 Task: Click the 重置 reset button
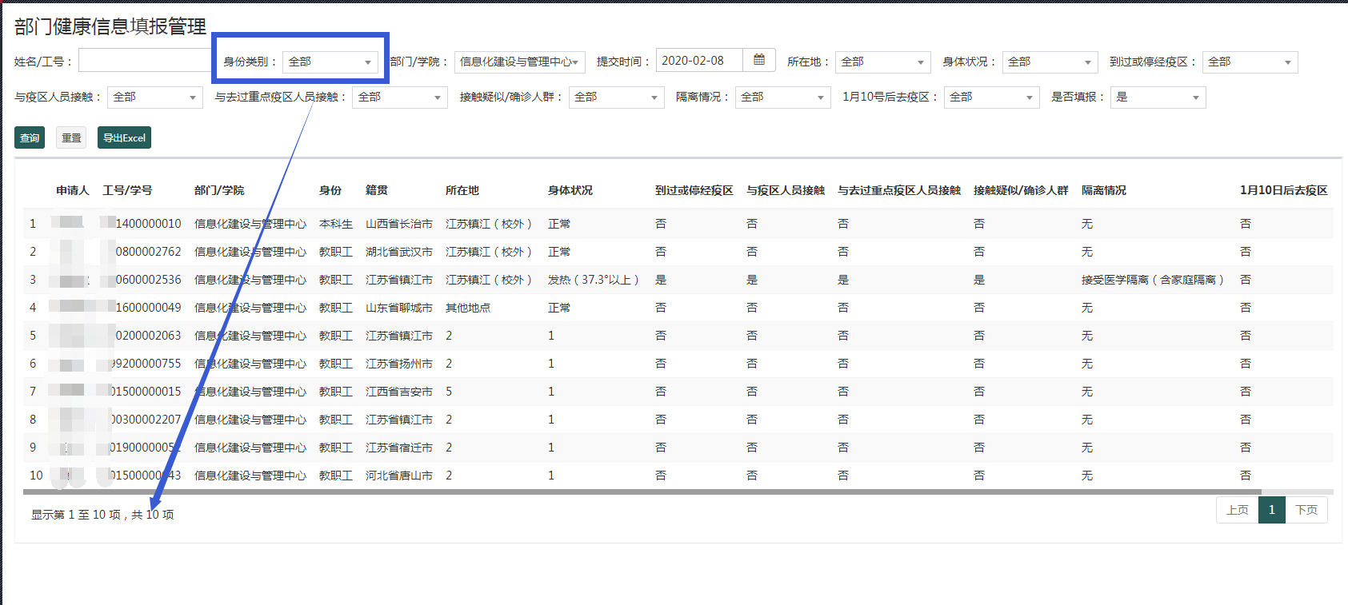coord(71,137)
